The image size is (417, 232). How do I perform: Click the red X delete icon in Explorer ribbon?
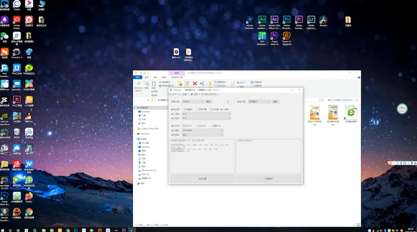tap(195, 83)
